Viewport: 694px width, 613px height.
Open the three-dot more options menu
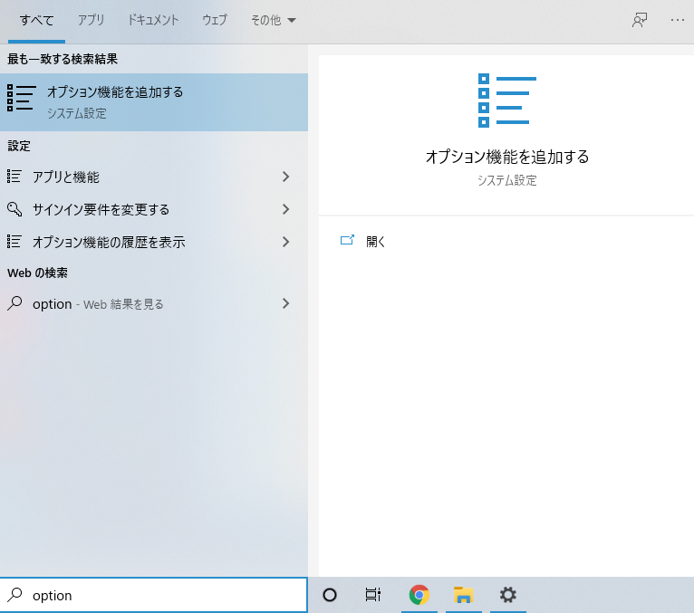point(677,20)
